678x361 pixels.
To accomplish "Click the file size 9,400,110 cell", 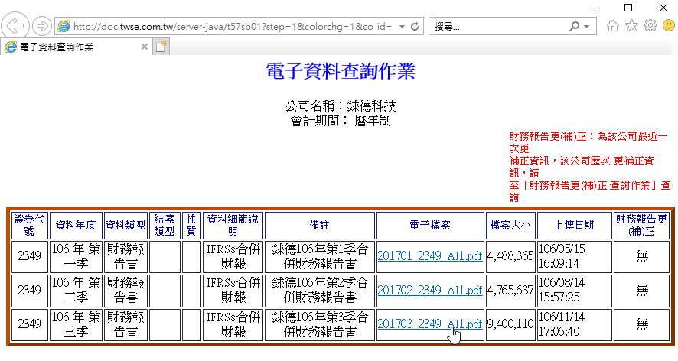I will [x=510, y=325].
